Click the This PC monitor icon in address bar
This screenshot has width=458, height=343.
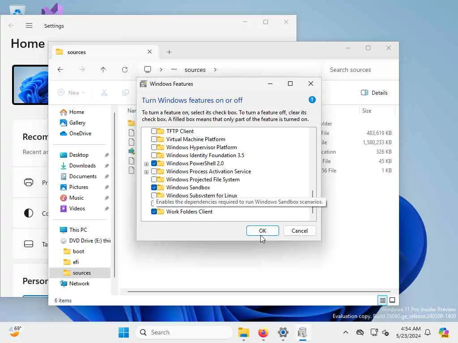coord(148,69)
